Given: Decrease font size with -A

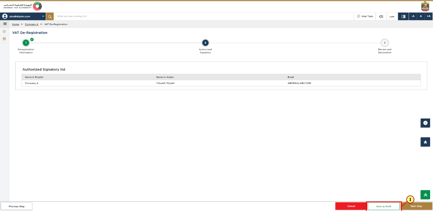Looking at the screenshot, I should [413, 16].
